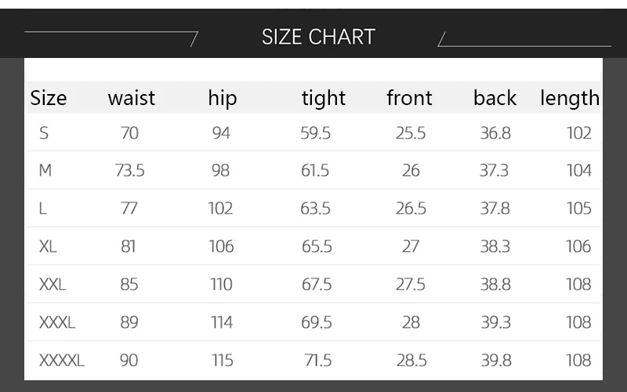
Task: Click the length column header
Action: point(570,99)
